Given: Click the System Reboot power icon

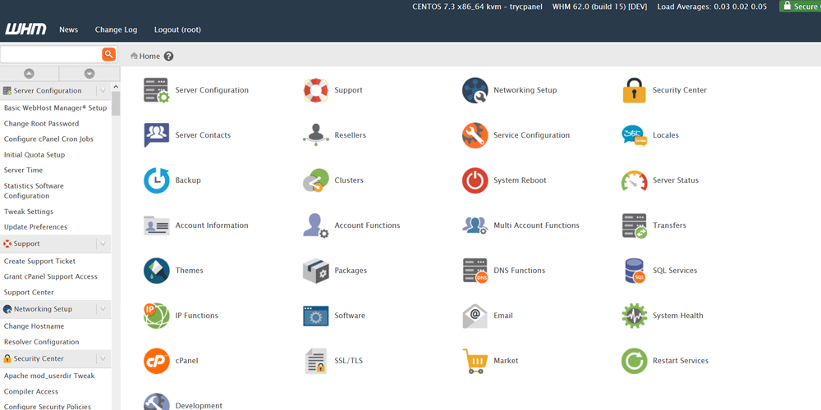Looking at the screenshot, I should pos(475,180).
